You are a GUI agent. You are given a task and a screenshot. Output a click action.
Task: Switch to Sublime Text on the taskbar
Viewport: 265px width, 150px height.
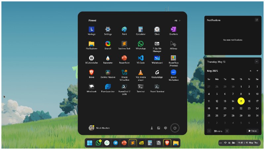(133, 143)
